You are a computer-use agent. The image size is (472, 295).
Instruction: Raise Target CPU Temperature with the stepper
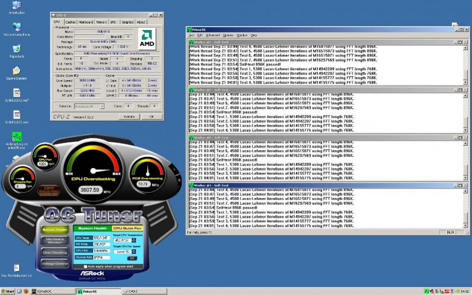[x=135, y=239]
